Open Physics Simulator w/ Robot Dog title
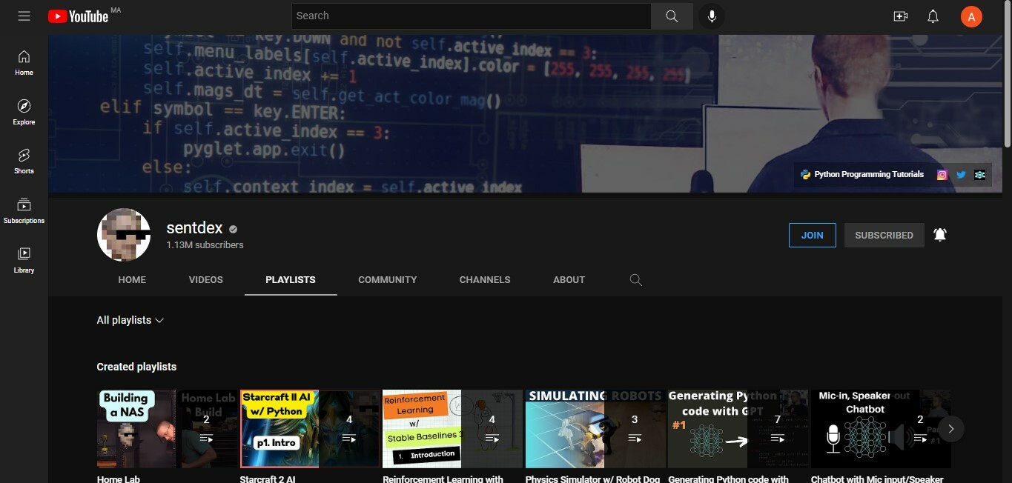 (592, 479)
